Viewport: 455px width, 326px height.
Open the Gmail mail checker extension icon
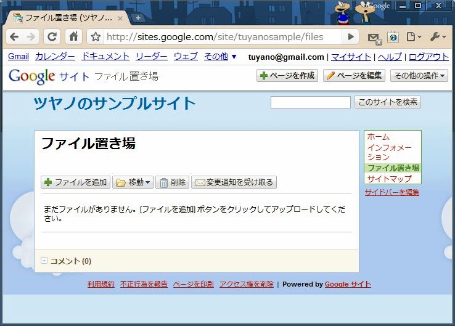374,38
